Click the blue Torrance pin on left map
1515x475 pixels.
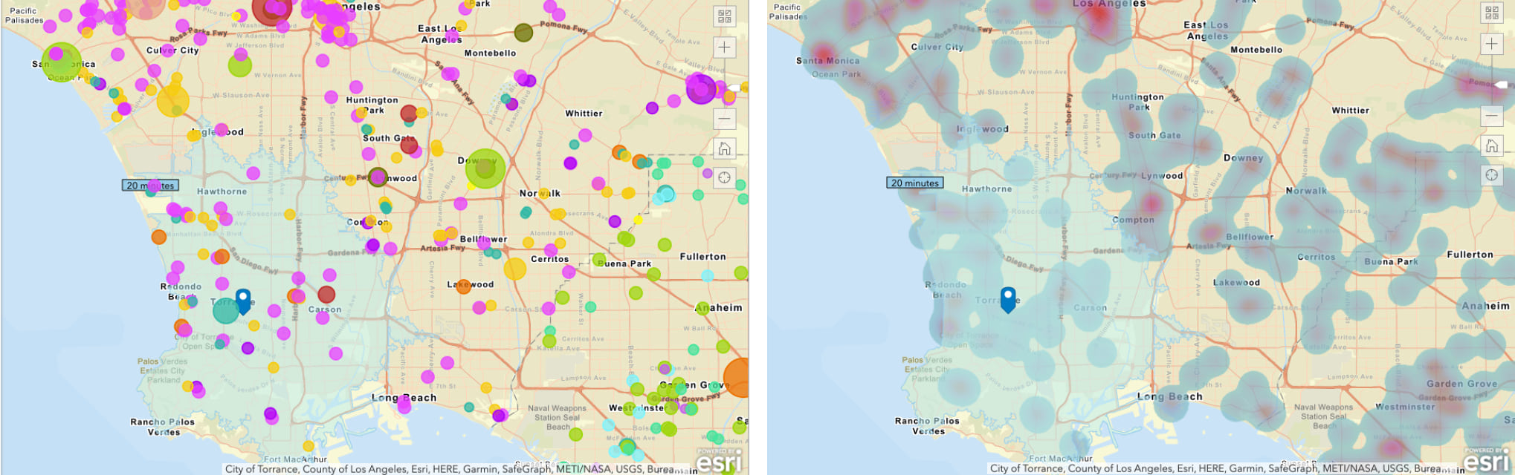pyautogui.click(x=243, y=301)
